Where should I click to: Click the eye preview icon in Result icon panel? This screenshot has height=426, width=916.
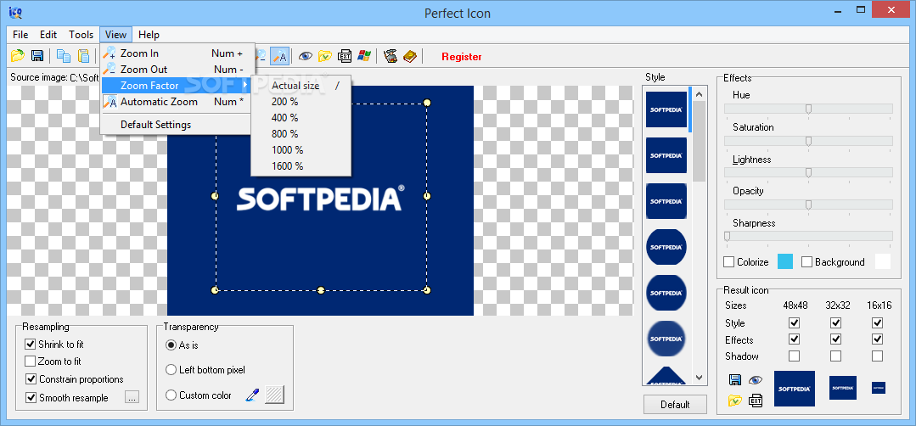(756, 380)
